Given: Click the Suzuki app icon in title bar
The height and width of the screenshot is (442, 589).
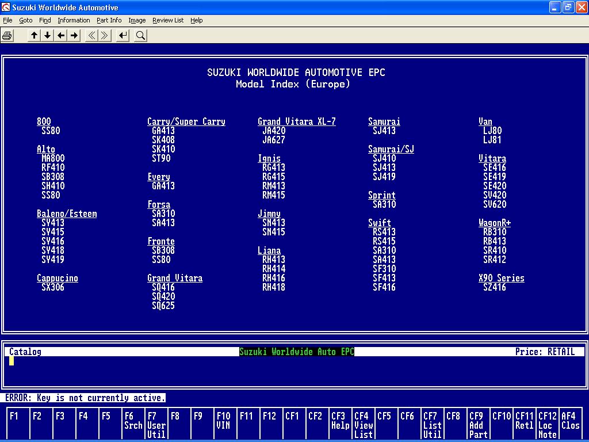Looking at the screenshot, I should click(6, 7).
